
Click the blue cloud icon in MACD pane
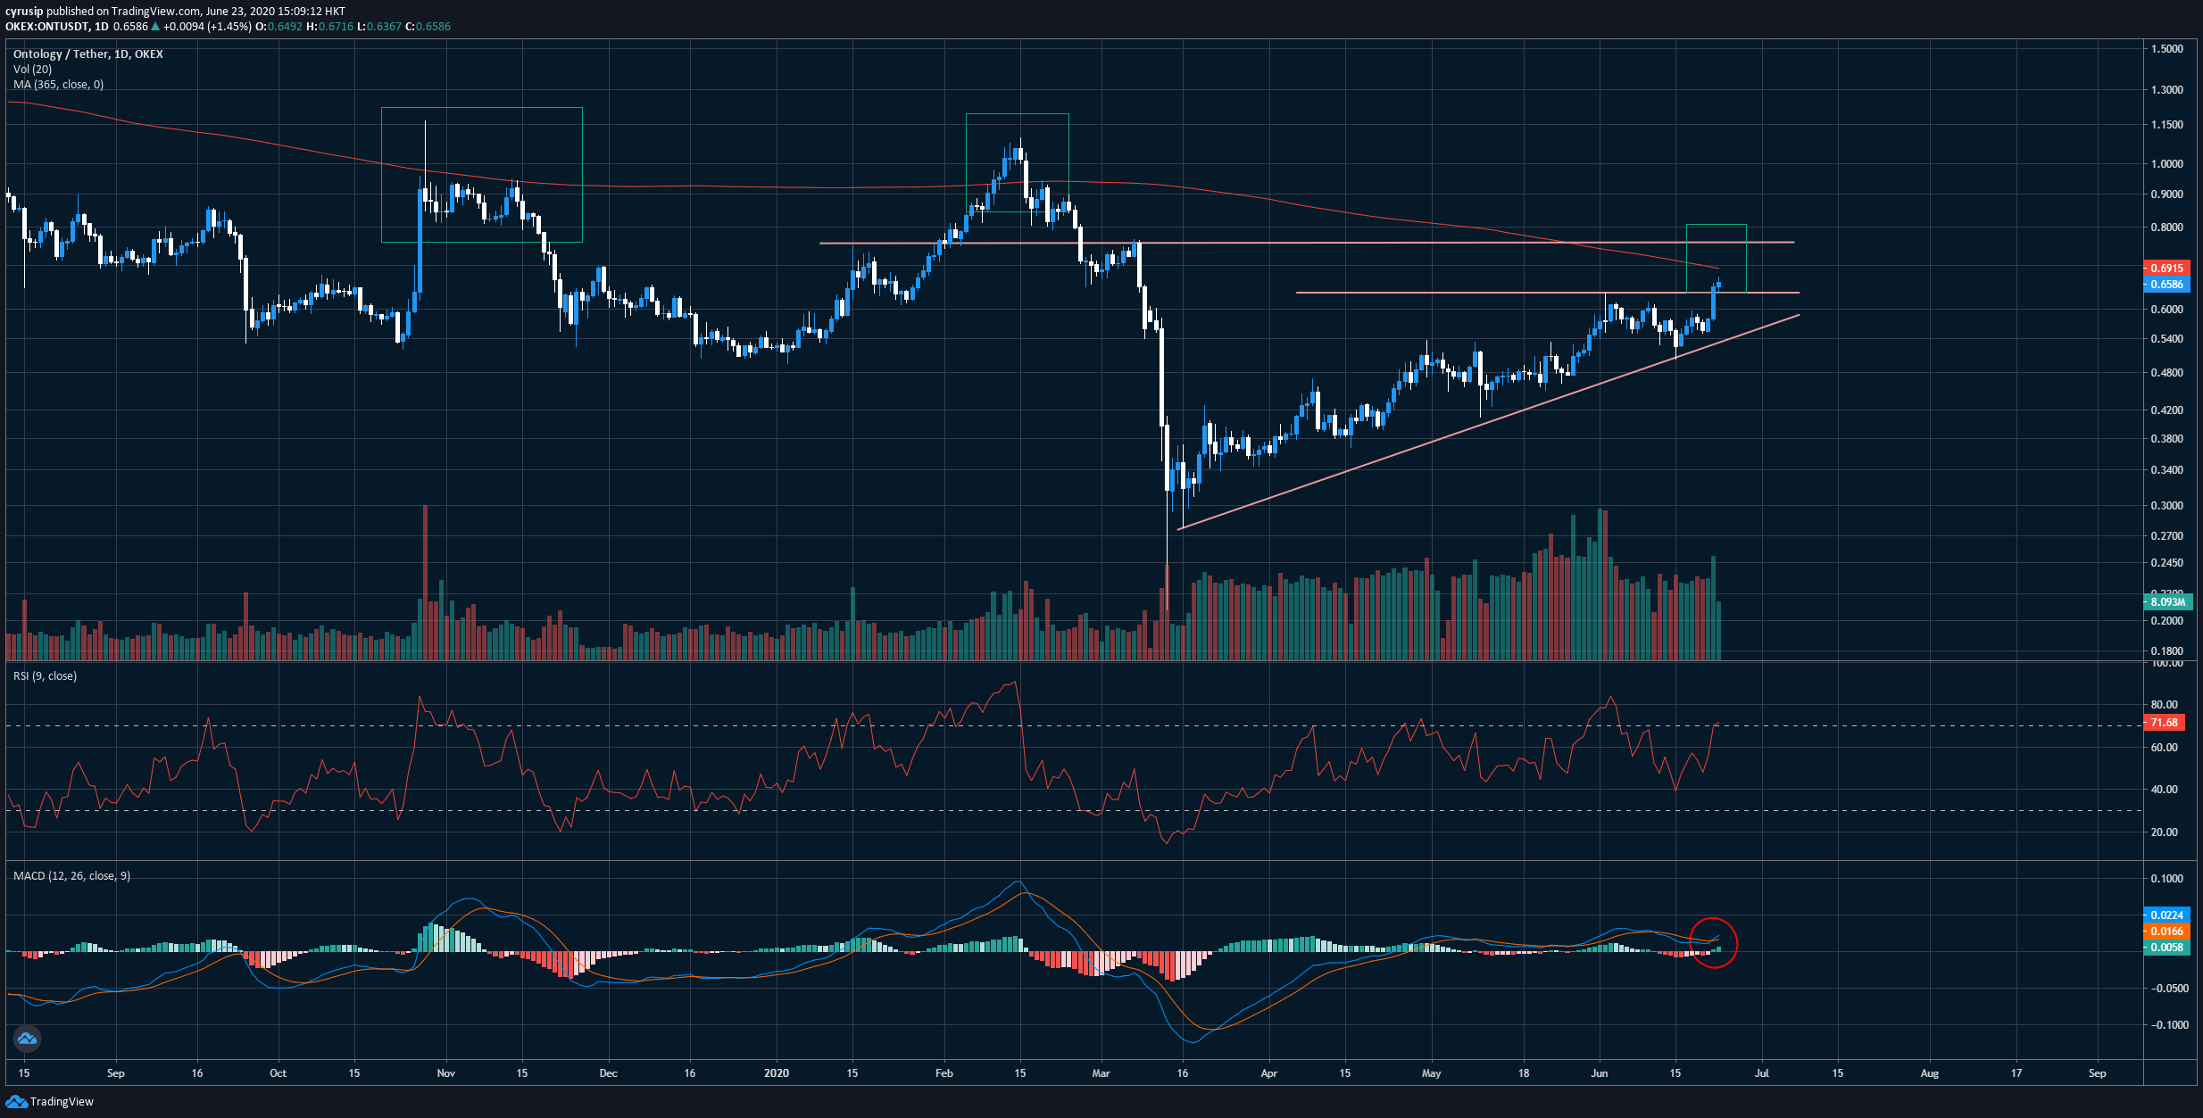(x=27, y=1039)
